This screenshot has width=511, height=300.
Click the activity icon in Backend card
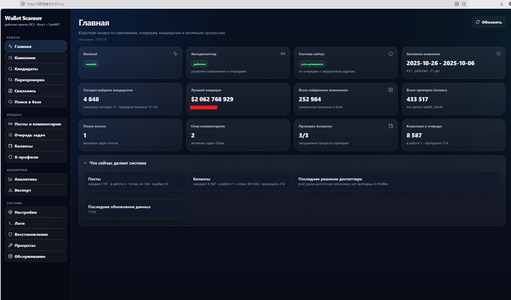pos(175,54)
